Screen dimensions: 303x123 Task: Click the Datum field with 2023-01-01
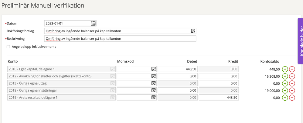click(x=67, y=23)
